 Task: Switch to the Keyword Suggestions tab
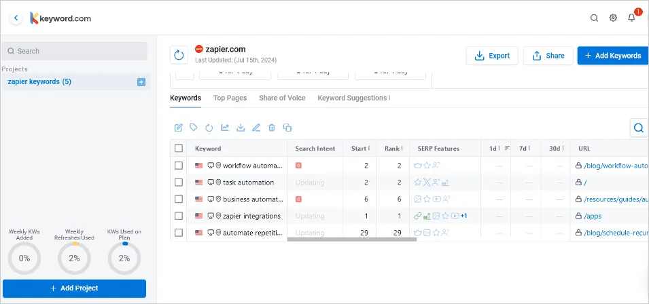(x=353, y=98)
